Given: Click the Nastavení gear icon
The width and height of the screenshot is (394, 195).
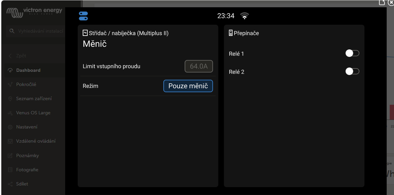Looking at the screenshot, I should point(10,127).
